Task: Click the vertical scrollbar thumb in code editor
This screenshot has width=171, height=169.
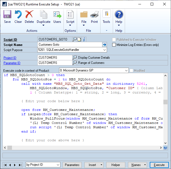Action: tap(165, 102)
